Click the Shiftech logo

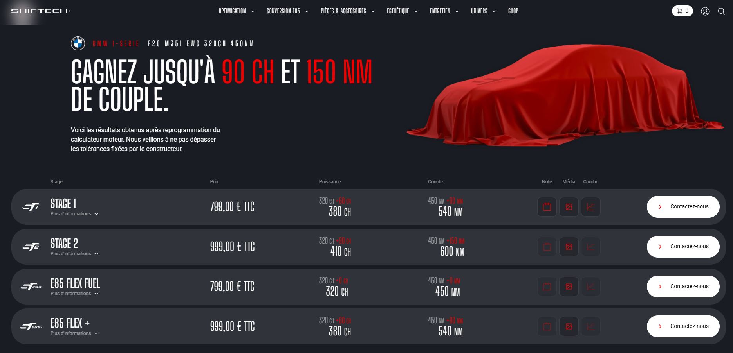[x=40, y=11]
